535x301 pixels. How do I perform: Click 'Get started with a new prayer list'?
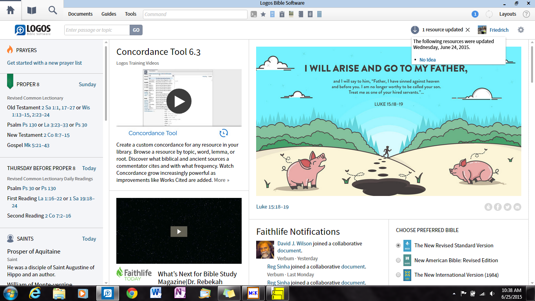point(45,63)
